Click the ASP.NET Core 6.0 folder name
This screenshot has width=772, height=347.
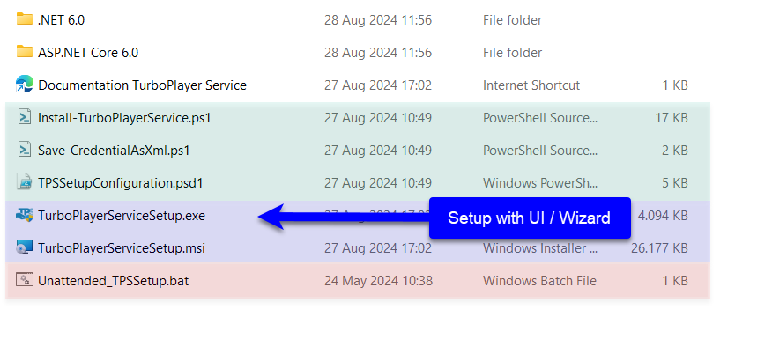[88, 53]
